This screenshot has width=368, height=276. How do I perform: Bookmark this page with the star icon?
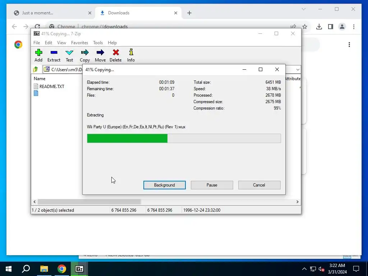point(305,27)
